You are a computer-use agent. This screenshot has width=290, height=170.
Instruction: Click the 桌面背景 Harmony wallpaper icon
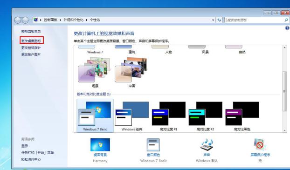click(100, 145)
